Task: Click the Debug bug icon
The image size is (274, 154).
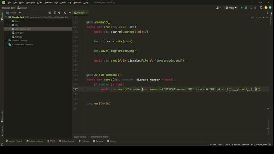Action: pyautogui.click(x=246, y=8)
